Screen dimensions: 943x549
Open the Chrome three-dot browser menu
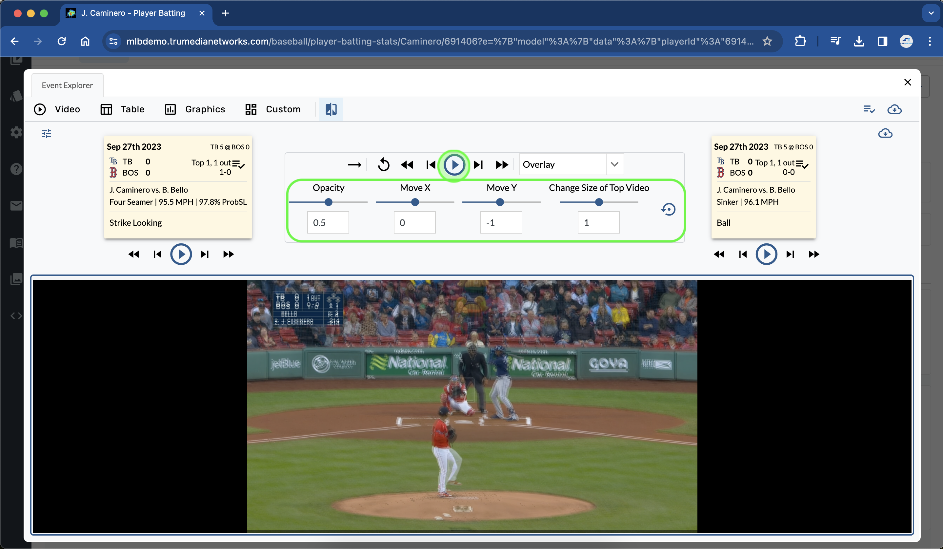point(930,41)
